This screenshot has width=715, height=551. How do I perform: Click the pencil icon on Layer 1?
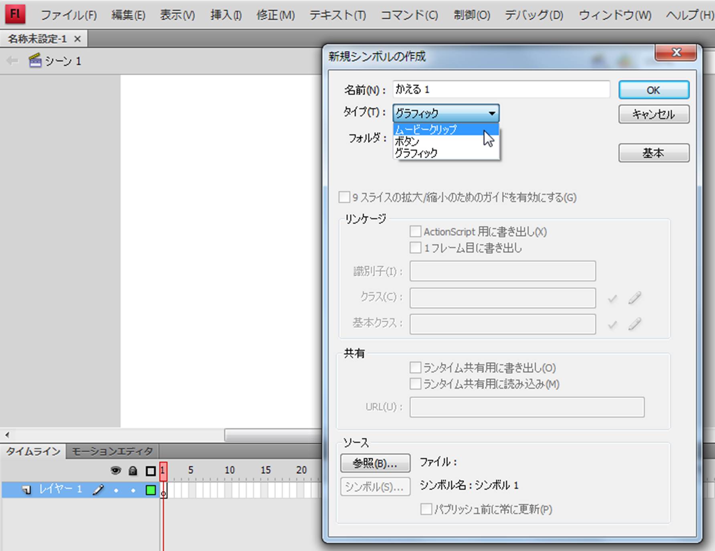(98, 490)
